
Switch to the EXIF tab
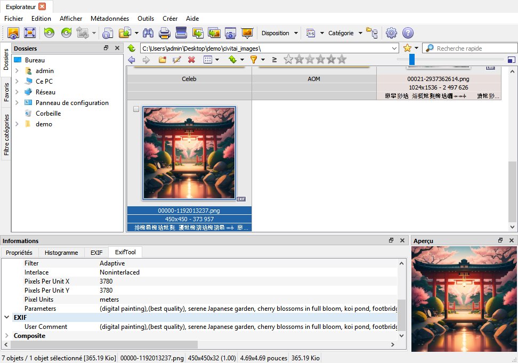point(96,252)
